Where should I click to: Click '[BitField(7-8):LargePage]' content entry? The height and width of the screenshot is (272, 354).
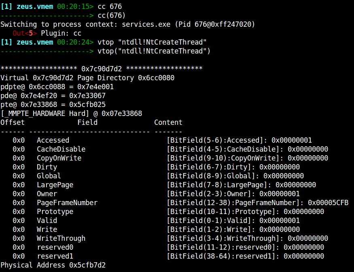point(242,185)
